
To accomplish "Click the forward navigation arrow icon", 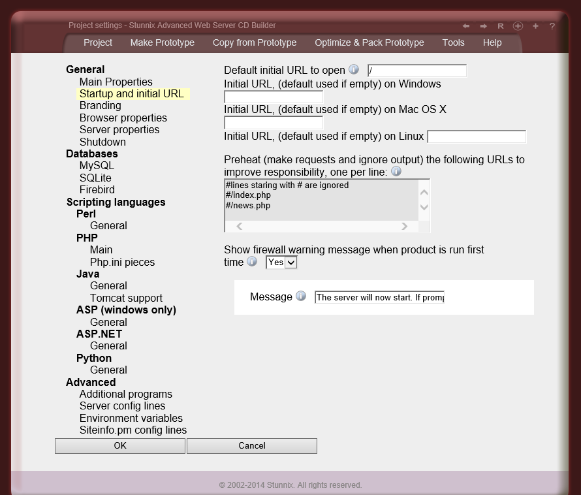I will click(482, 25).
